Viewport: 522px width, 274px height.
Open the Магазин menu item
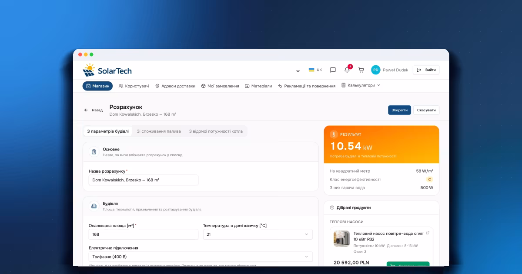point(97,86)
